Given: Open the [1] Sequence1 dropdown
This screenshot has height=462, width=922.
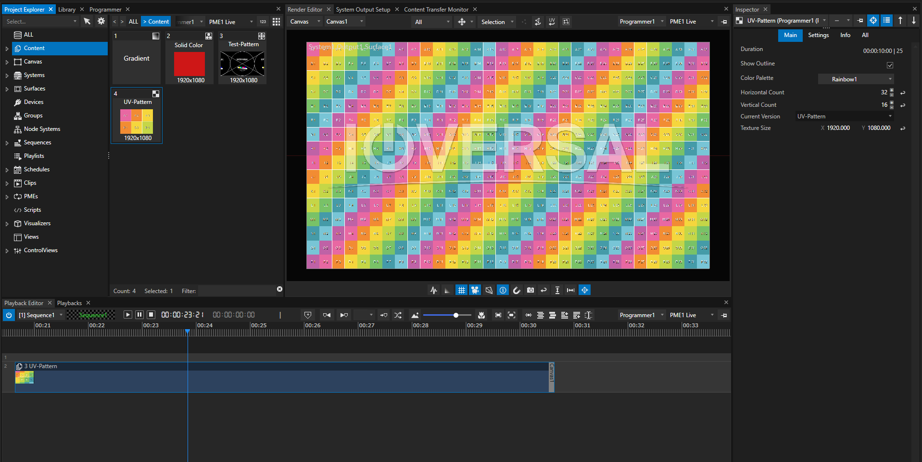Looking at the screenshot, I should click(x=40, y=315).
